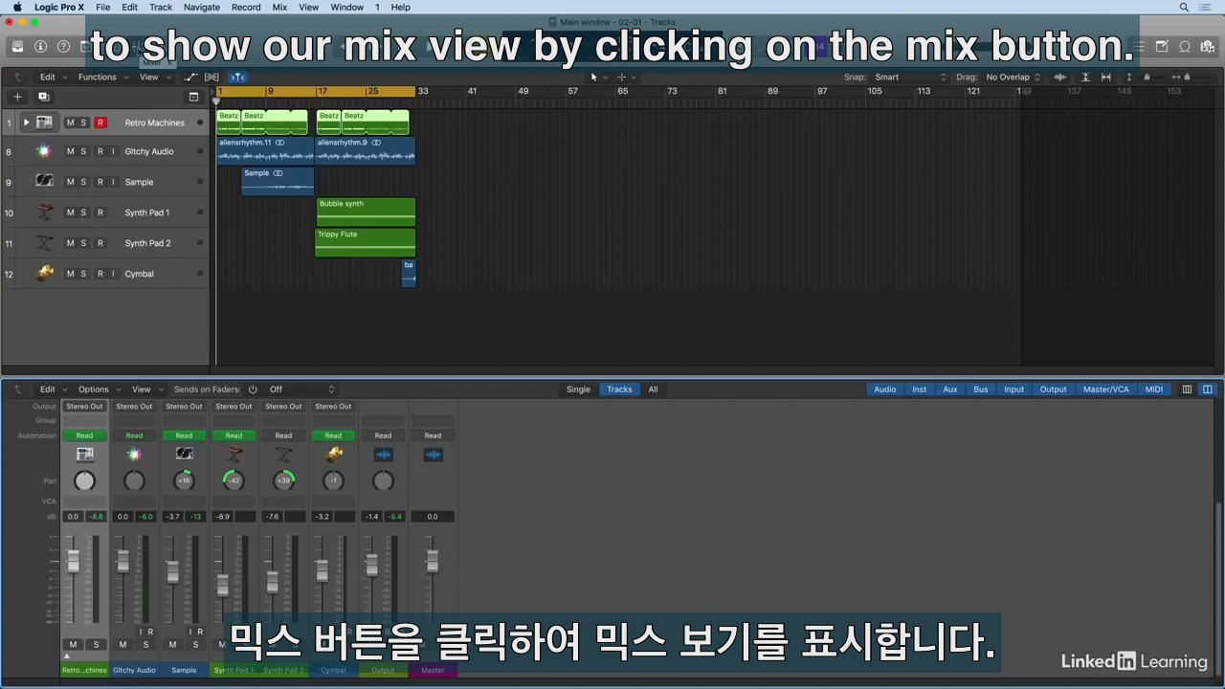Screen dimensions: 1225x689
Task: Disable record on Retro Machines track
Action: (x=100, y=122)
